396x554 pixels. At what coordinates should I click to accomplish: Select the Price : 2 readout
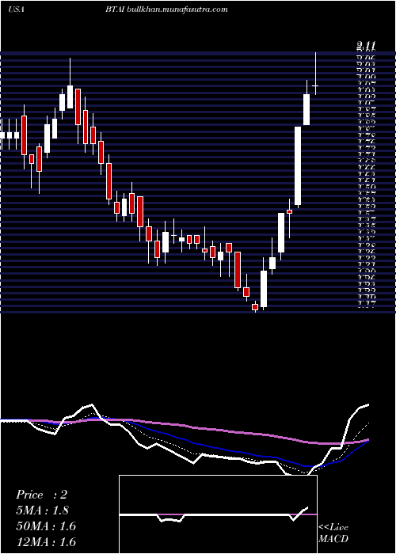click(41, 495)
